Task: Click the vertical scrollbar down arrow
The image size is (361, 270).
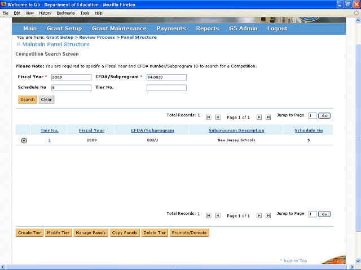Action: [x=358, y=261]
